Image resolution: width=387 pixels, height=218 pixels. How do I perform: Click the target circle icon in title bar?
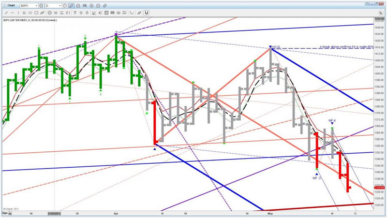[x=91, y=6]
